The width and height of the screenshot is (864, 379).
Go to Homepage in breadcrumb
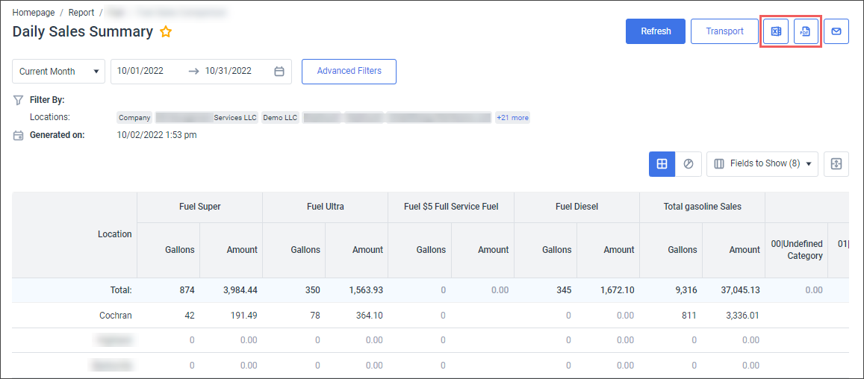click(34, 13)
